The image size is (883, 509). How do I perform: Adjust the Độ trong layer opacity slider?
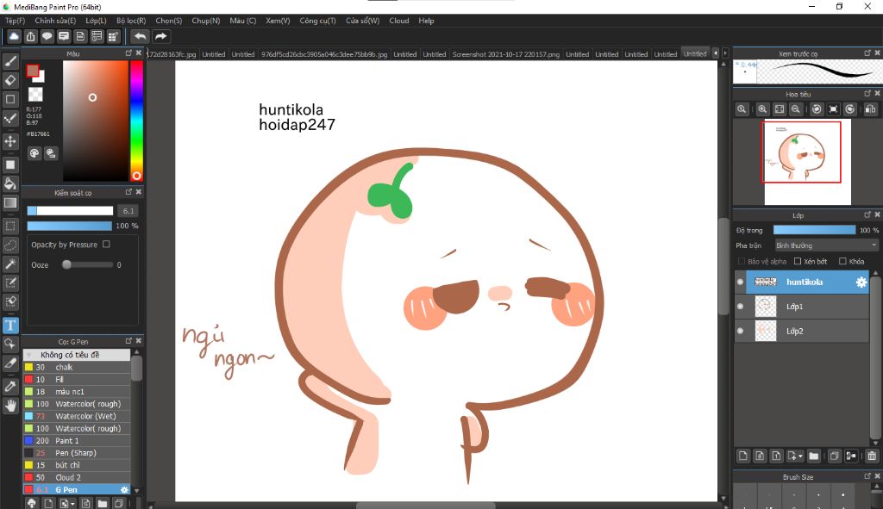(814, 230)
